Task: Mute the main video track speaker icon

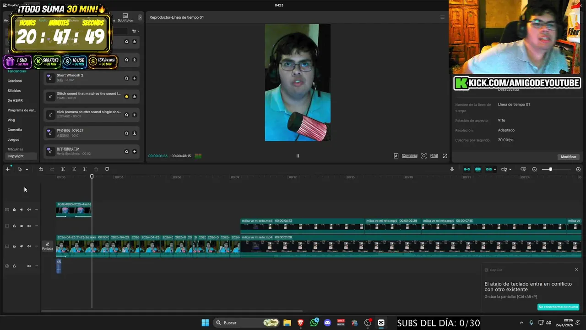Action: tap(29, 246)
